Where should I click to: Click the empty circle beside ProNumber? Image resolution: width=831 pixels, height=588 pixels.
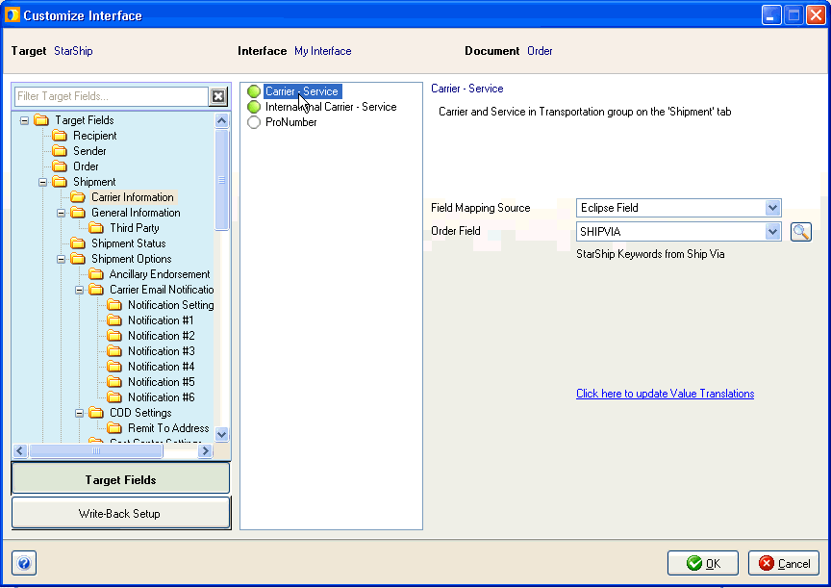click(254, 122)
